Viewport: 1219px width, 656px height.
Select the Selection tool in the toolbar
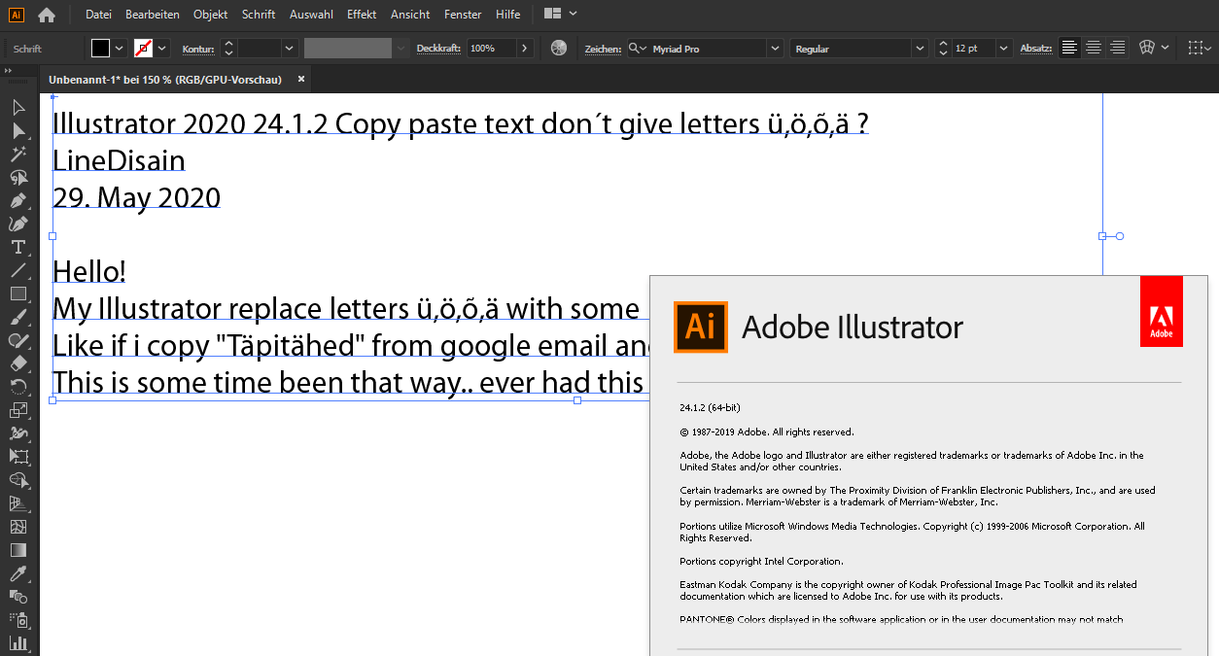click(x=17, y=107)
